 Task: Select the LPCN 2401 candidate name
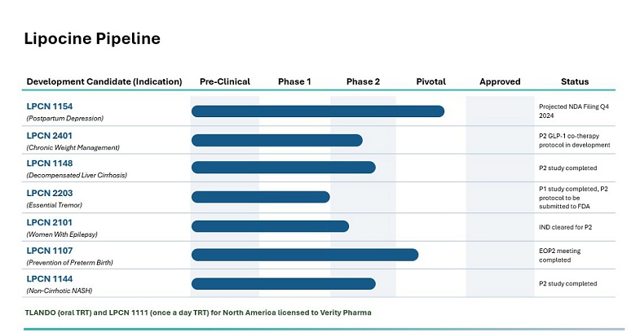49,135
